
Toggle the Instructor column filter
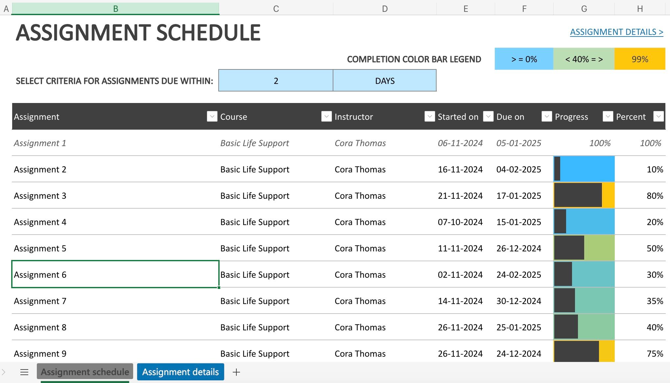pyautogui.click(x=429, y=116)
